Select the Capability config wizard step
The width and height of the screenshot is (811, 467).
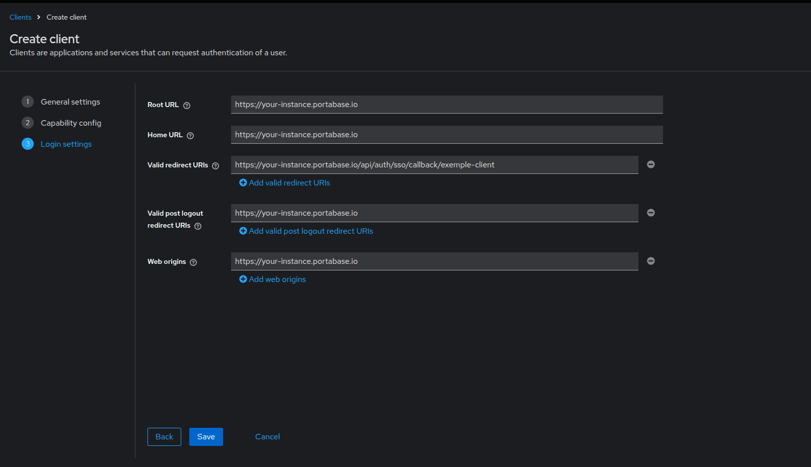71,123
